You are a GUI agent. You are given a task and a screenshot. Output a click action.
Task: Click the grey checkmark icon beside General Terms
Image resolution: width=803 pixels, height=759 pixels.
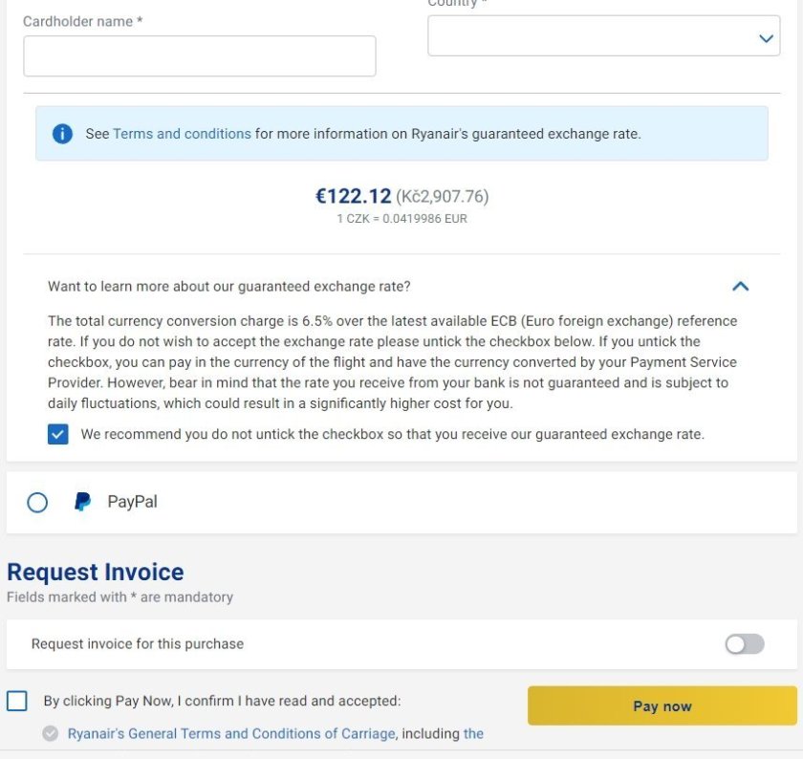click(51, 733)
